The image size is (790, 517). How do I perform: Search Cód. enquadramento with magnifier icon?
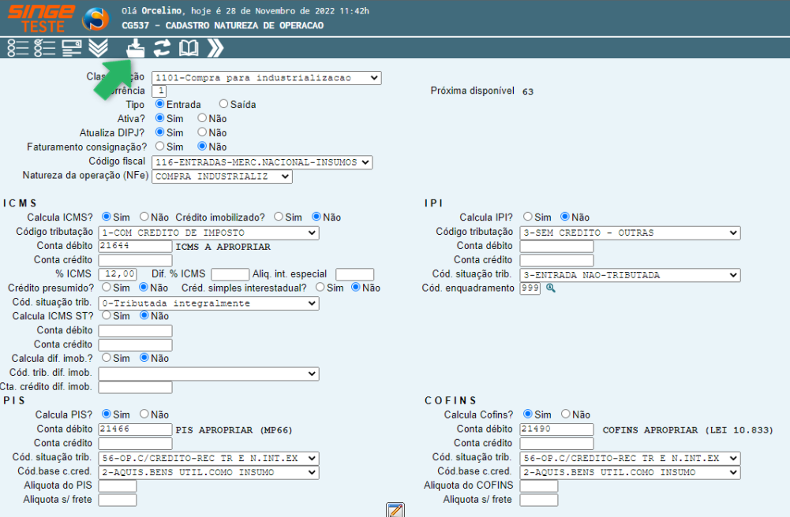pyautogui.click(x=551, y=288)
